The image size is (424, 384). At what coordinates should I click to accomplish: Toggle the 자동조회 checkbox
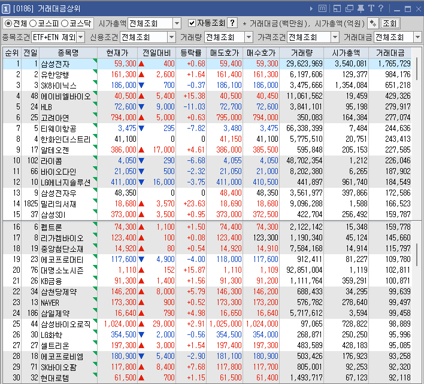[x=192, y=23]
